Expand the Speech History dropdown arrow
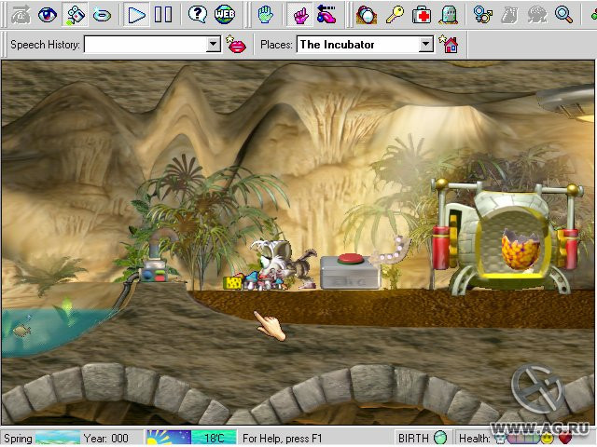Viewport: 597px width, 447px height. (x=214, y=45)
